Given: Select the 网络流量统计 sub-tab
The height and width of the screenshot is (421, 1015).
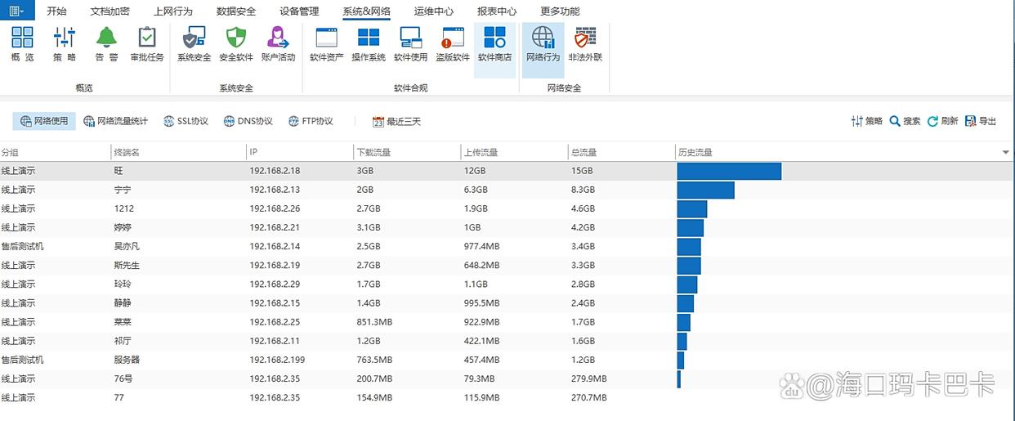Looking at the screenshot, I should coord(115,121).
